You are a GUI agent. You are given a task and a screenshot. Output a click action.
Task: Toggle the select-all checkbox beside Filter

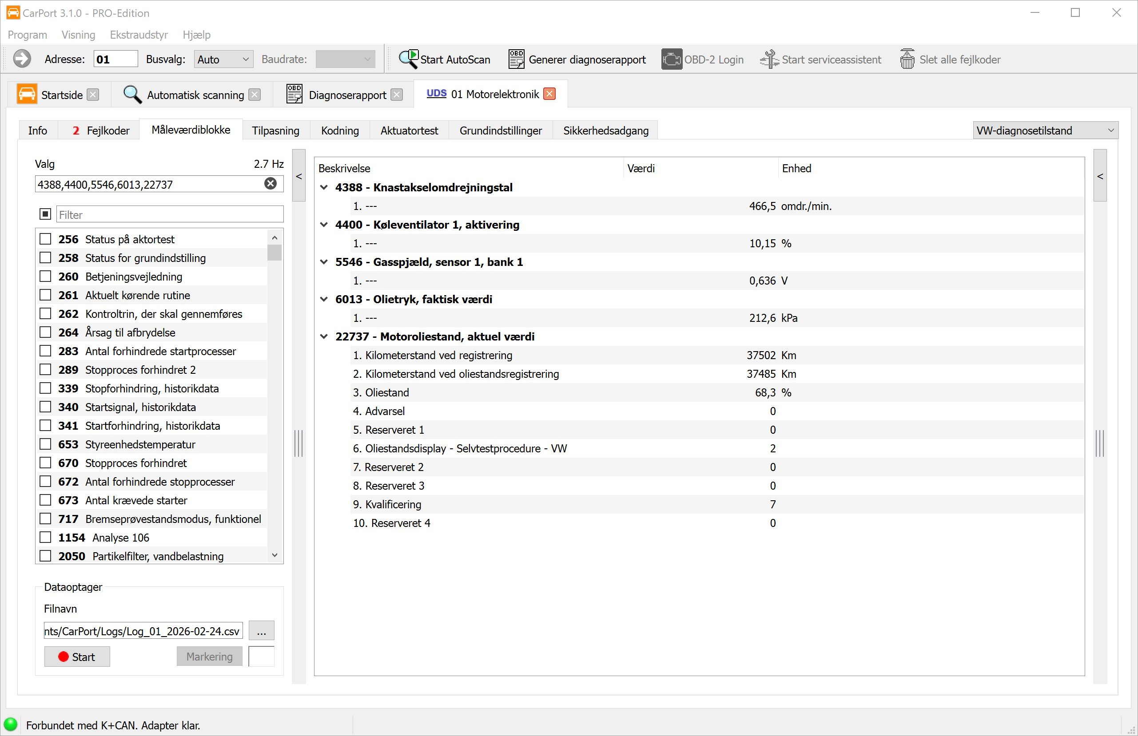pos(45,214)
